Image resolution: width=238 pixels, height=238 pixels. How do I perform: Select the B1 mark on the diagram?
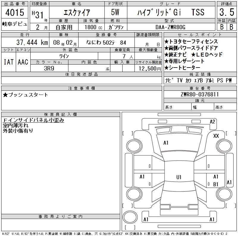(x=216, y=184)
